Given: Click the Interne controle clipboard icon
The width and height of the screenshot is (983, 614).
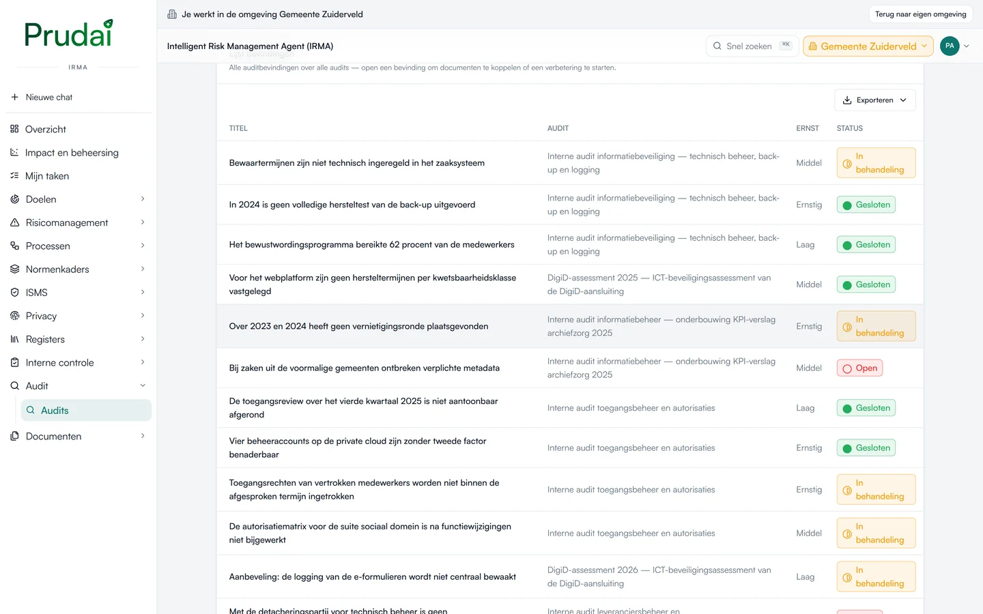Looking at the screenshot, I should coord(14,362).
